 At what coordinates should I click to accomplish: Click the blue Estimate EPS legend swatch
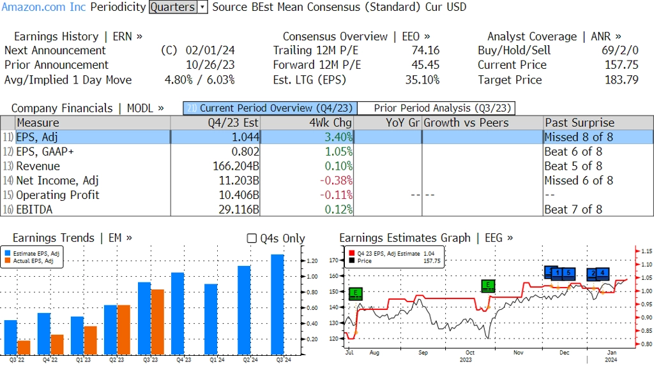pyautogui.click(x=8, y=253)
